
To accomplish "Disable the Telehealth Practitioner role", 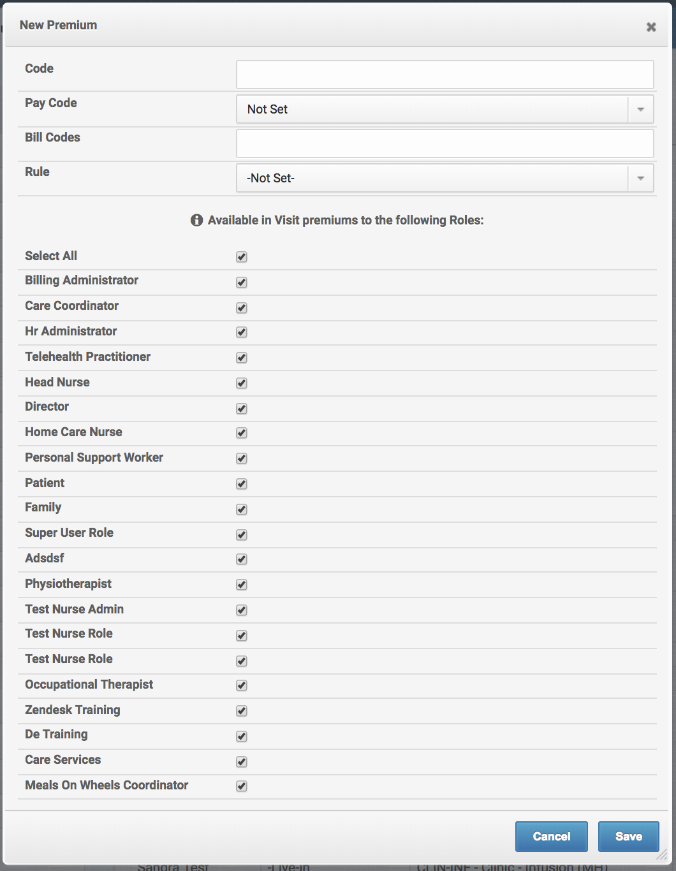I will tap(242, 358).
